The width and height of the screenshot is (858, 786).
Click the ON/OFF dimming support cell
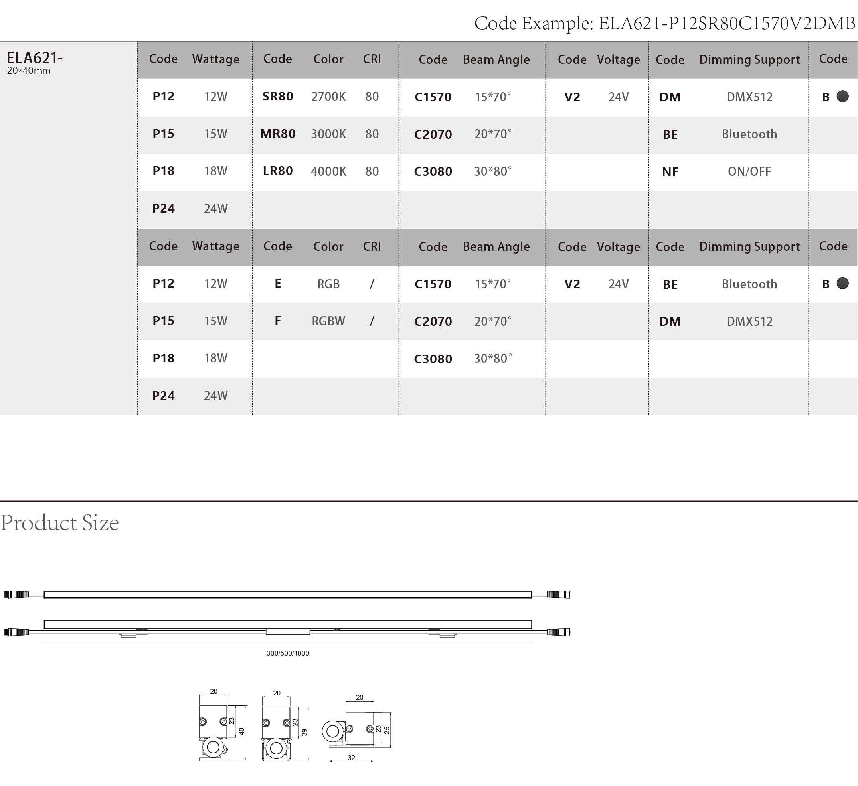click(x=749, y=171)
